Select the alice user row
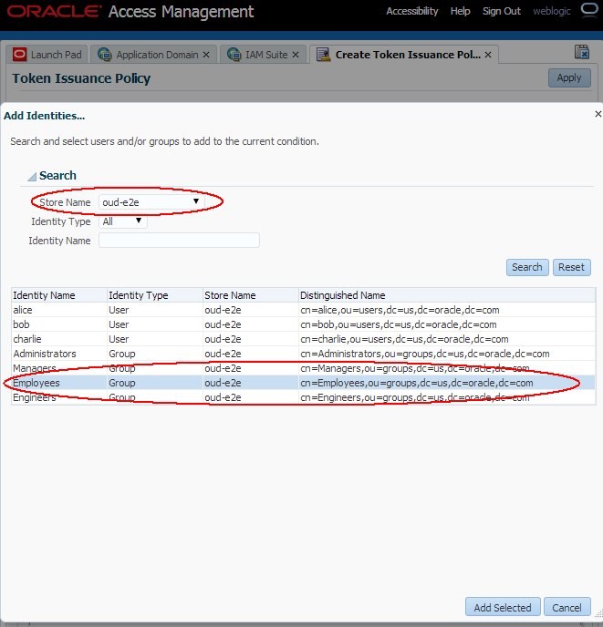Viewport: 603px width, 627px height. click(x=303, y=310)
